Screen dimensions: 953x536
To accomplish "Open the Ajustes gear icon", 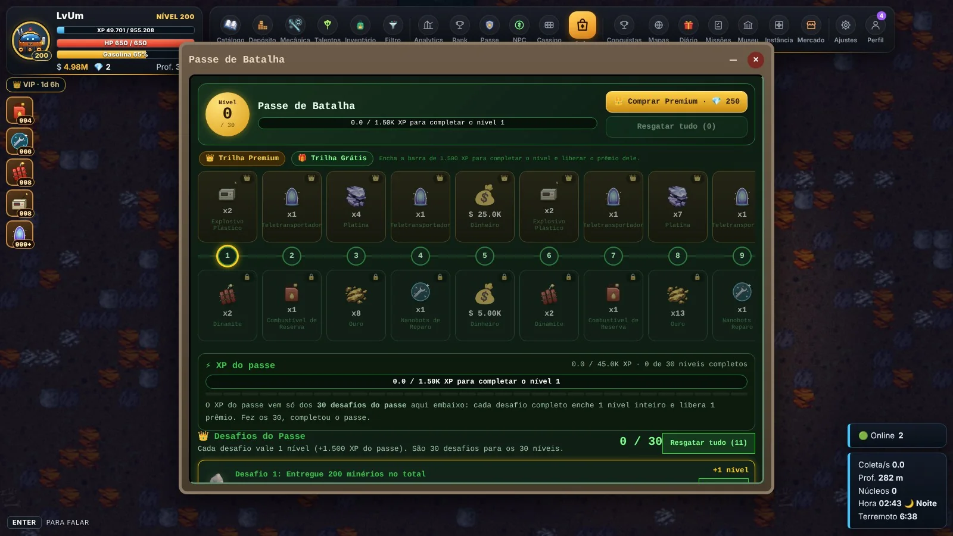I will click(845, 26).
